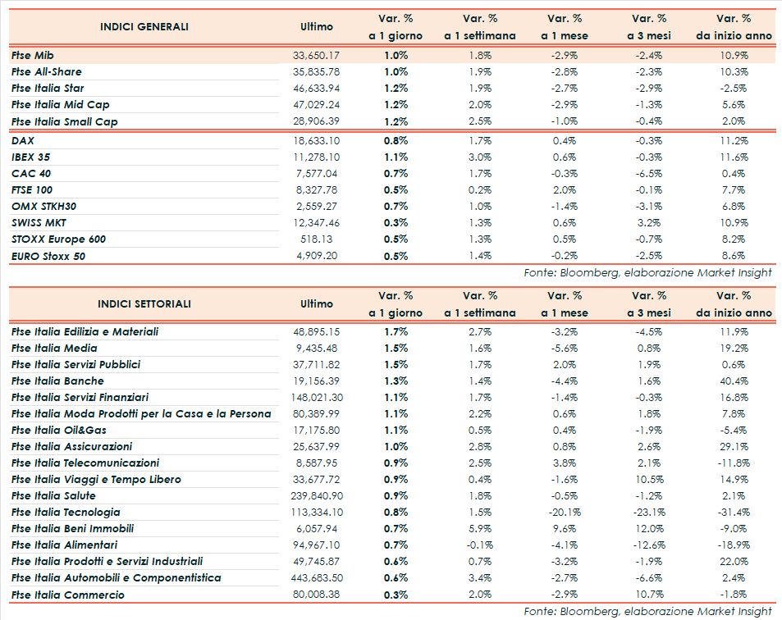Select the INDICI GENERALI table header

pyautogui.click(x=144, y=26)
